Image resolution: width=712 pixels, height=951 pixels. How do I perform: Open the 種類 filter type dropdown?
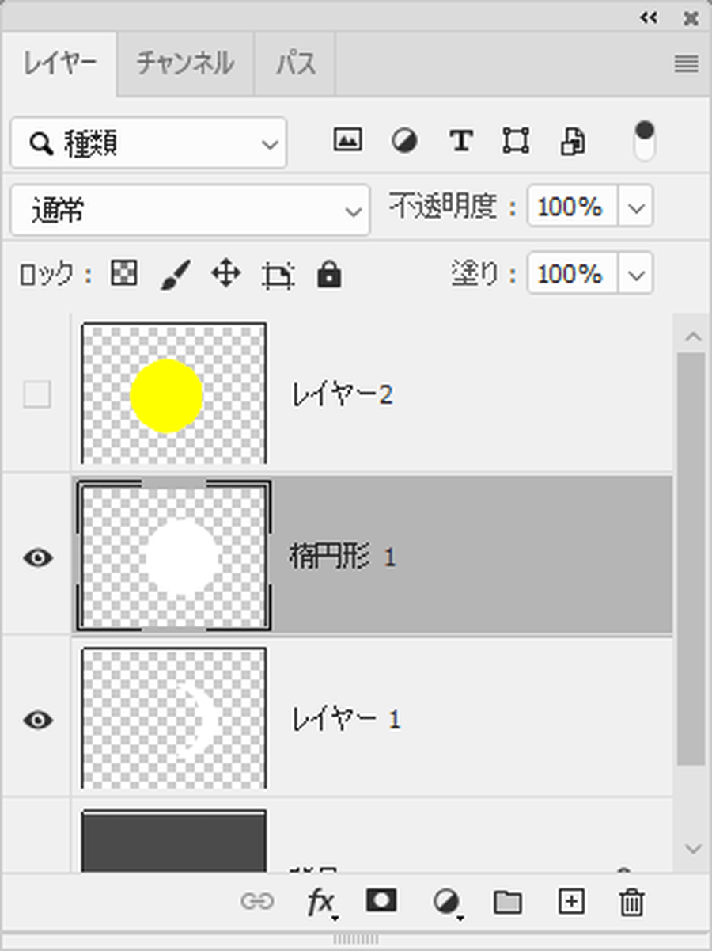coord(149,143)
